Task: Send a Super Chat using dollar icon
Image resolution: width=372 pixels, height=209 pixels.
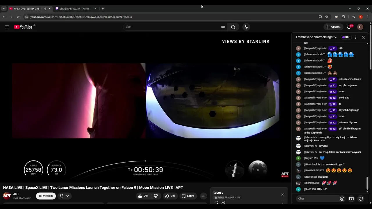Action: (351, 199)
